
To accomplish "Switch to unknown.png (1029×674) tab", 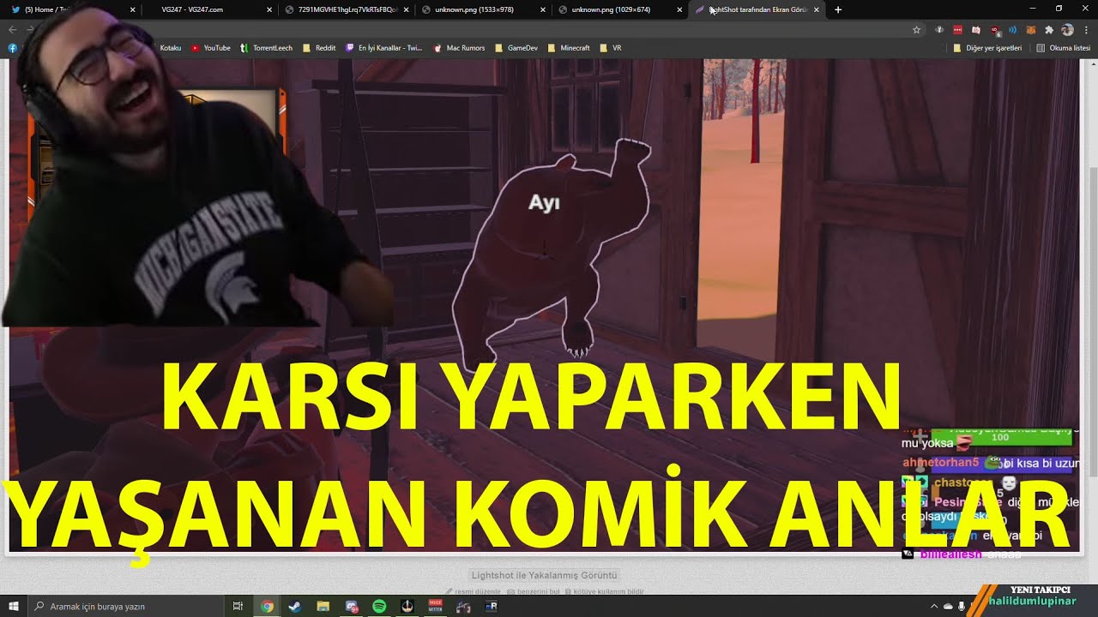I will click(620, 9).
